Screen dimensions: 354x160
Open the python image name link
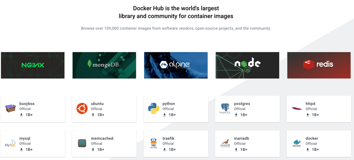pyautogui.click(x=169, y=104)
